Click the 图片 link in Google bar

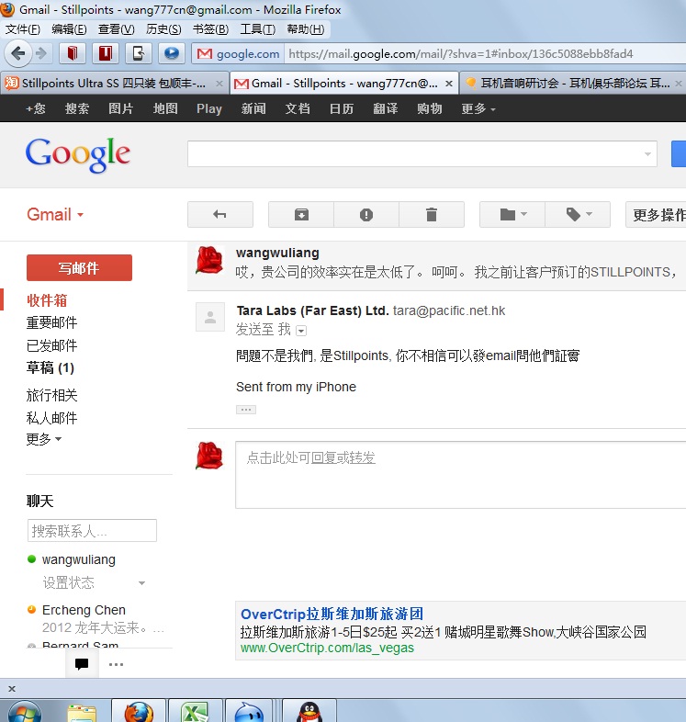[120, 108]
